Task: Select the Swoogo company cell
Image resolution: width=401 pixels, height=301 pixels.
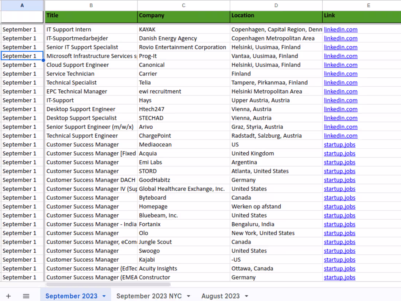Action: (x=184, y=251)
